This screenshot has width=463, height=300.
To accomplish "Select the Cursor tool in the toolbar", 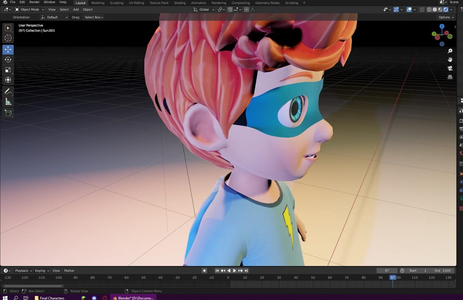I will click(x=8, y=38).
